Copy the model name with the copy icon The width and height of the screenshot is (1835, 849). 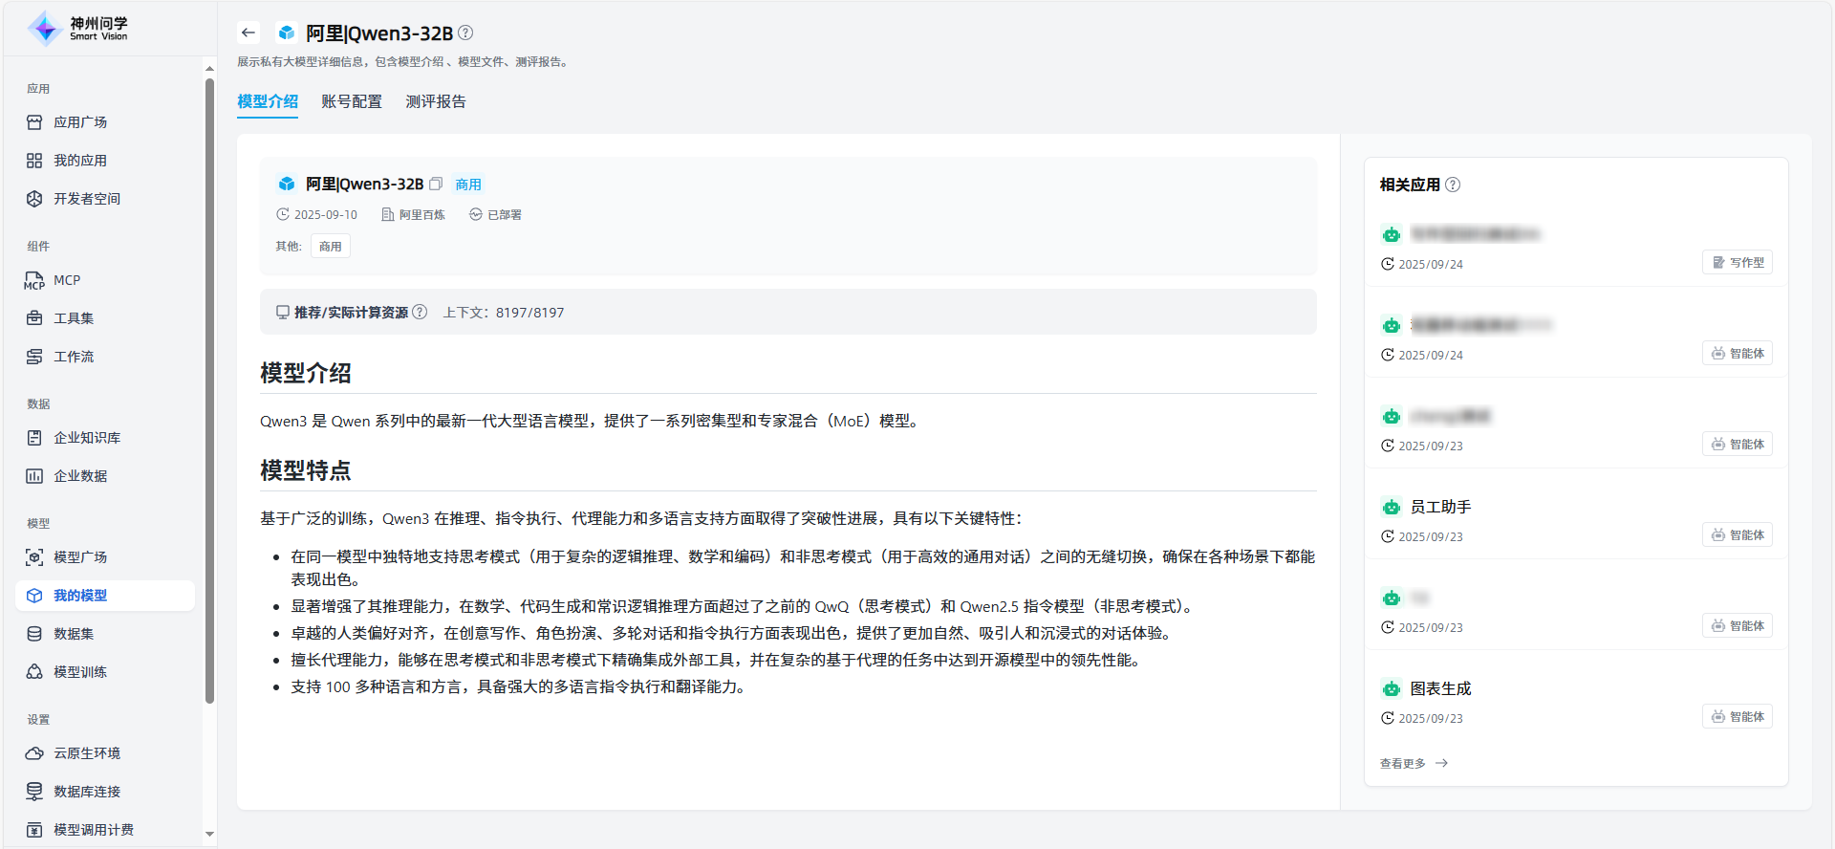point(436,184)
